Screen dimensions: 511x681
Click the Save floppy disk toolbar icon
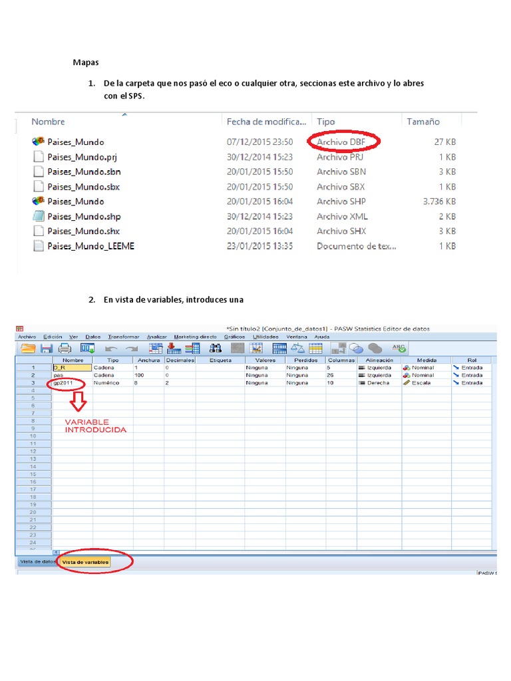click(47, 348)
